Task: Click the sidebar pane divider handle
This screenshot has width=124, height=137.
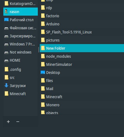Action: [x=39, y=50]
